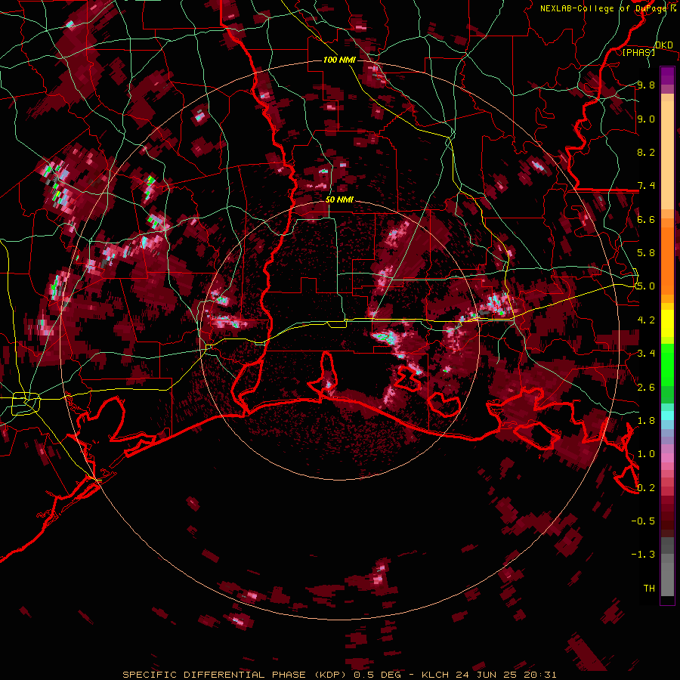Click the 1.0 value on color scale
This screenshot has width=680, height=680.
[x=646, y=454]
